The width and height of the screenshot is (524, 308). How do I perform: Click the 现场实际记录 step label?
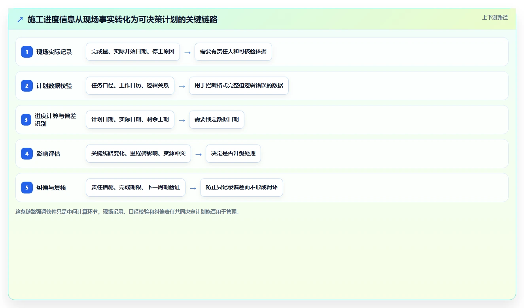pos(54,52)
